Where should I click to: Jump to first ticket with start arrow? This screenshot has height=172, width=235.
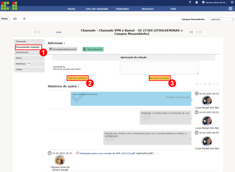36,32
